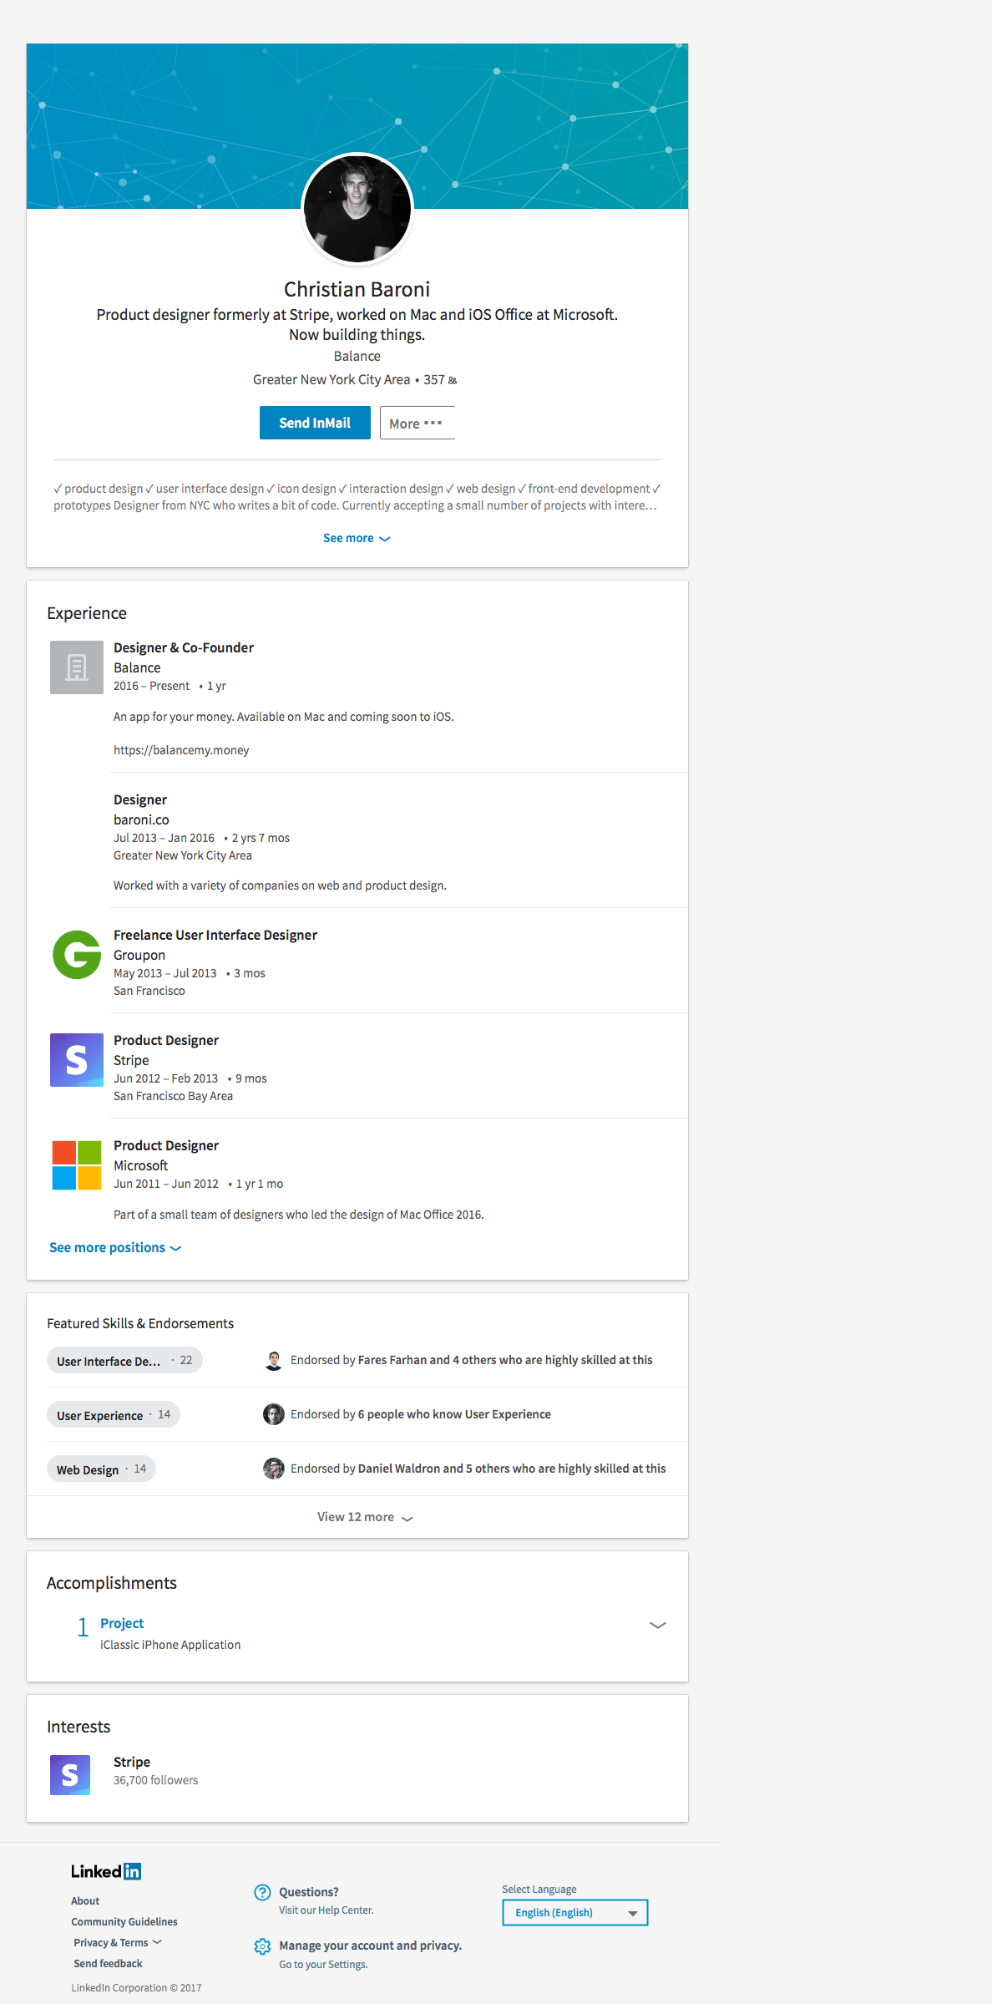Click the Help Center question mark icon
This screenshot has height=2004, width=992.
pos(262,1892)
